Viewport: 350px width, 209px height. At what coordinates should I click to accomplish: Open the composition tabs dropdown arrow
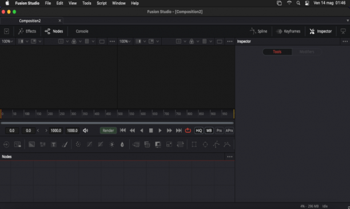[x=348, y=21]
